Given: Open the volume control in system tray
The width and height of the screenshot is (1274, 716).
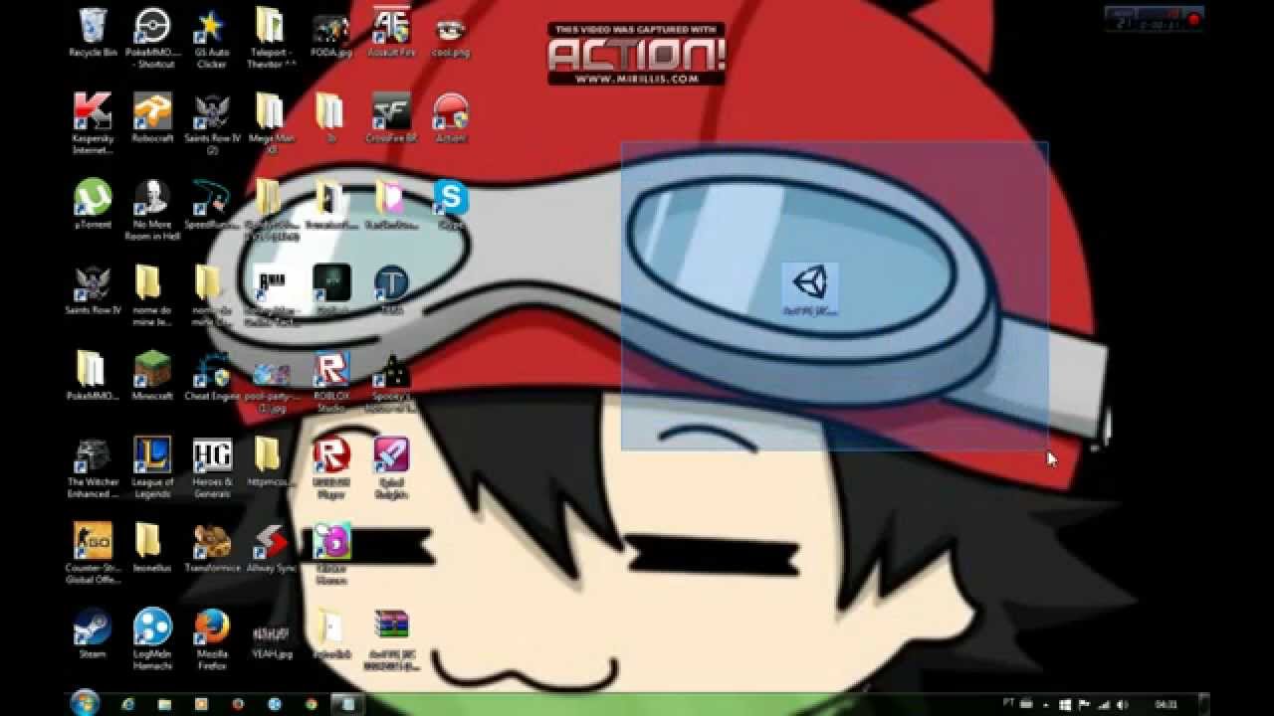Looking at the screenshot, I should (x=1123, y=705).
